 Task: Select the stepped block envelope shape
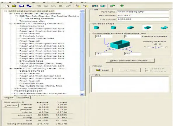tap(164, 28)
